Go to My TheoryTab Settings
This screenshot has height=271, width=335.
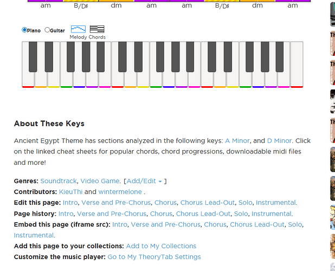154,257
